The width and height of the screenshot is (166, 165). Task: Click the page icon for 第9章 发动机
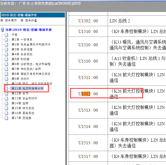coord(7,79)
